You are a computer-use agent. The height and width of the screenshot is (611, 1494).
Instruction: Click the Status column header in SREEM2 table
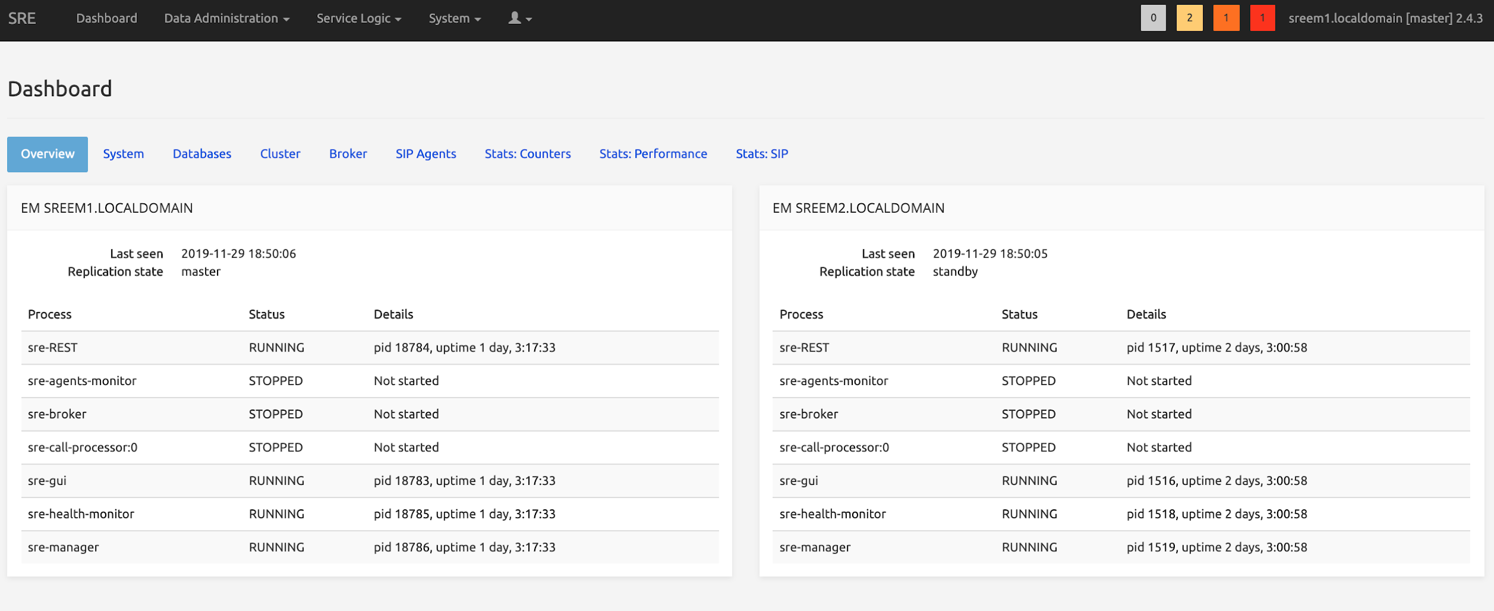click(1020, 314)
